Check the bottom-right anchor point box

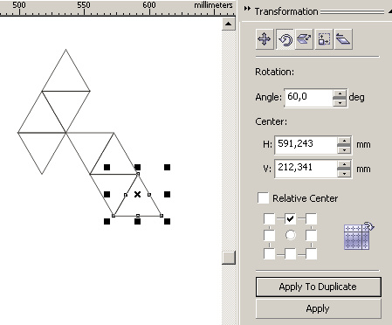click(311, 253)
